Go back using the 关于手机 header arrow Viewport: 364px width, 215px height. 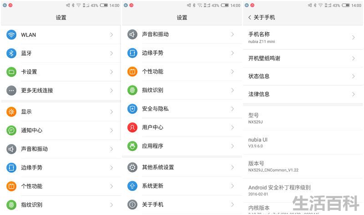tap(249, 17)
